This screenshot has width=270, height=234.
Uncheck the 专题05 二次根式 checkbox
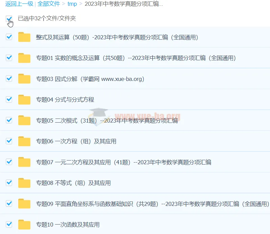point(9,120)
